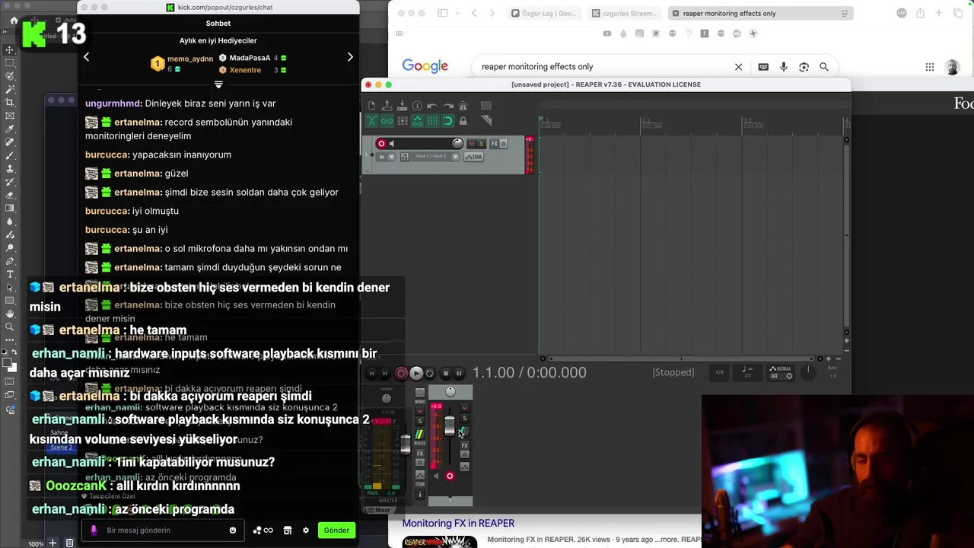Click Google voice search microphone

click(x=784, y=67)
